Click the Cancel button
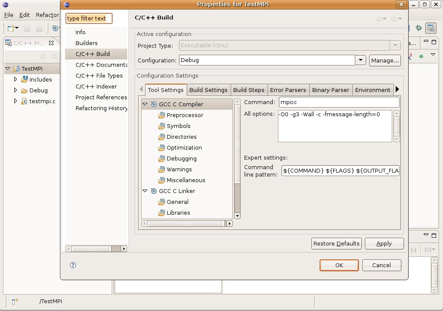443x311 pixels. tap(381, 265)
